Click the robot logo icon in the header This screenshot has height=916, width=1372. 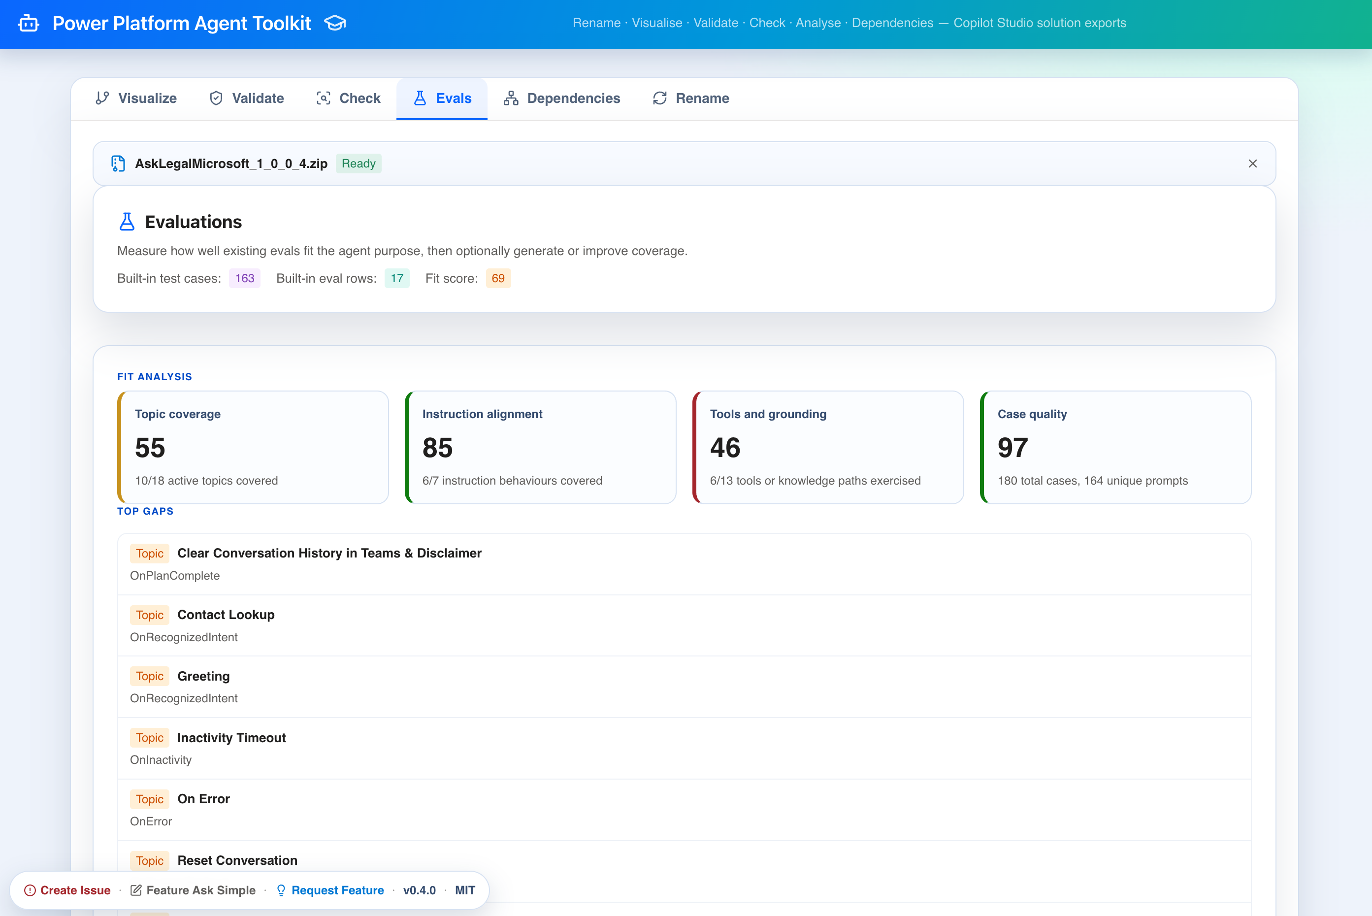click(x=29, y=23)
